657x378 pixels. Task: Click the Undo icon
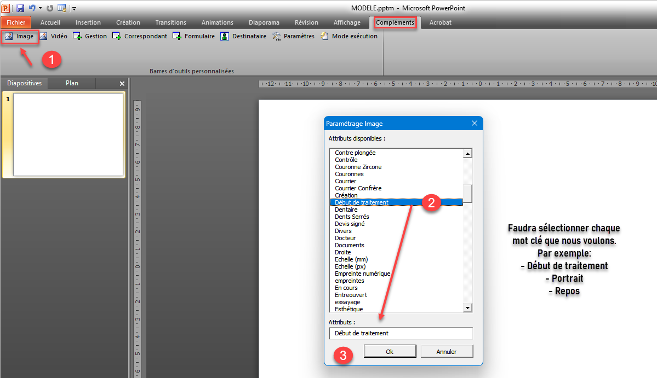[x=32, y=8]
